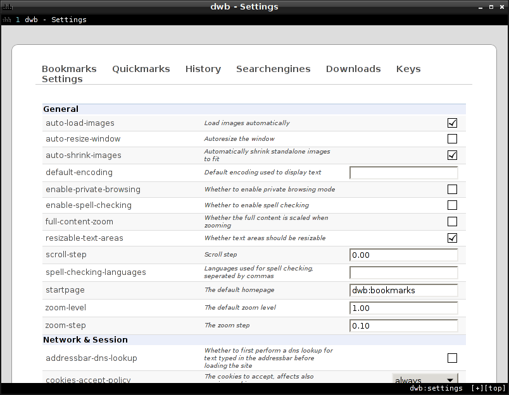View the Keys tab
The height and width of the screenshot is (395, 509).
click(408, 68)
